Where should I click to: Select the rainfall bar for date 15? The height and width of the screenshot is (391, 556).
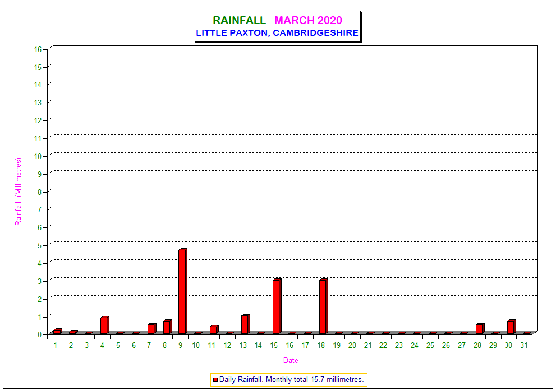click(x=277, y=306)
